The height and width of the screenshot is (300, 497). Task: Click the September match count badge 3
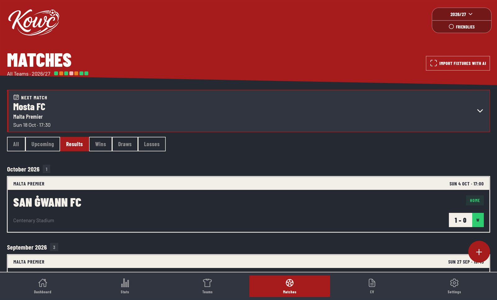pos(54,247)
